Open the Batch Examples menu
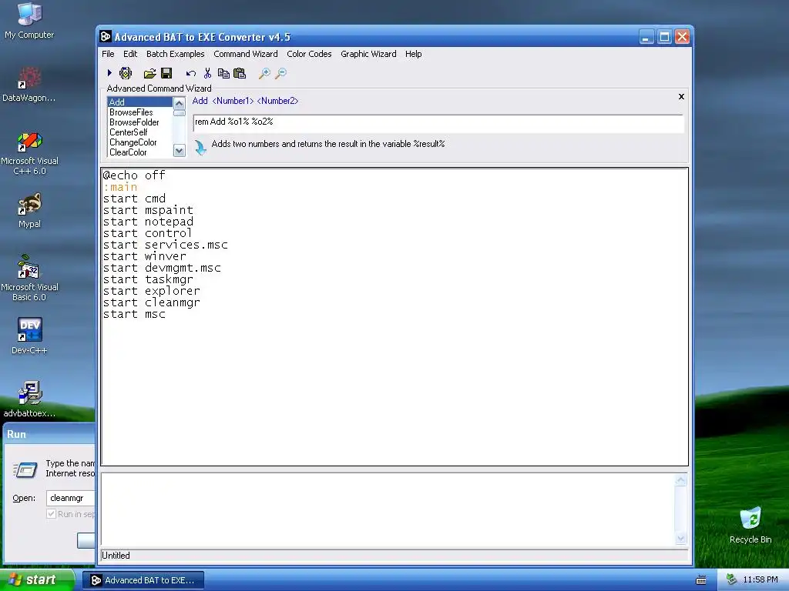Screen dimensions: 789x591 [x=175, y=54]
